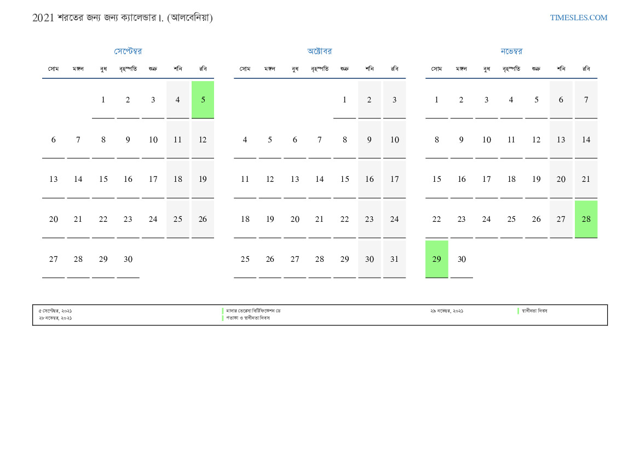Click legend entry 'পতাকা ও স্বাধীনতা দিবস'
The width and height of the screenshot is (640, 453).
click(248, 318)
